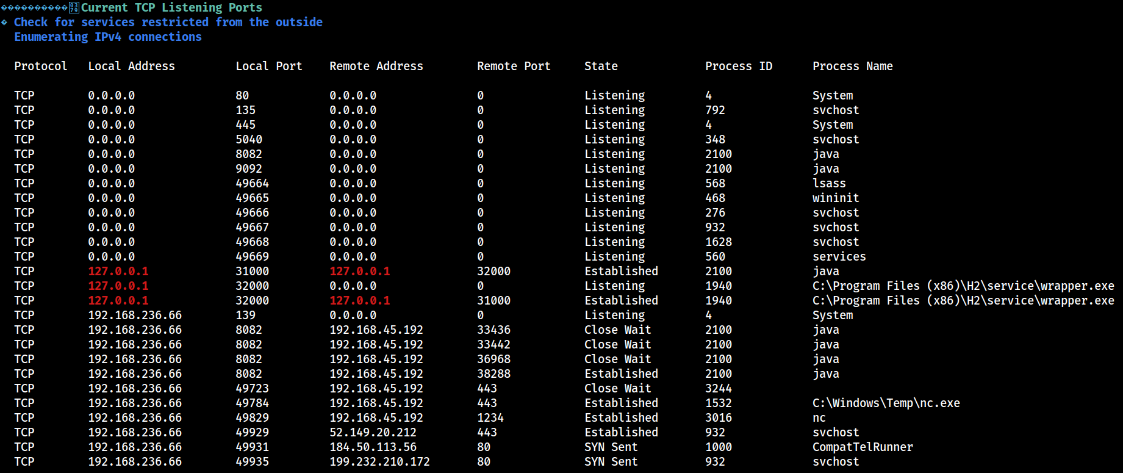Click remote port 31000 value

coord(494,300)
